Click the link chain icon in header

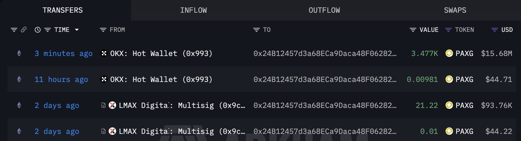tap(24, 30)
